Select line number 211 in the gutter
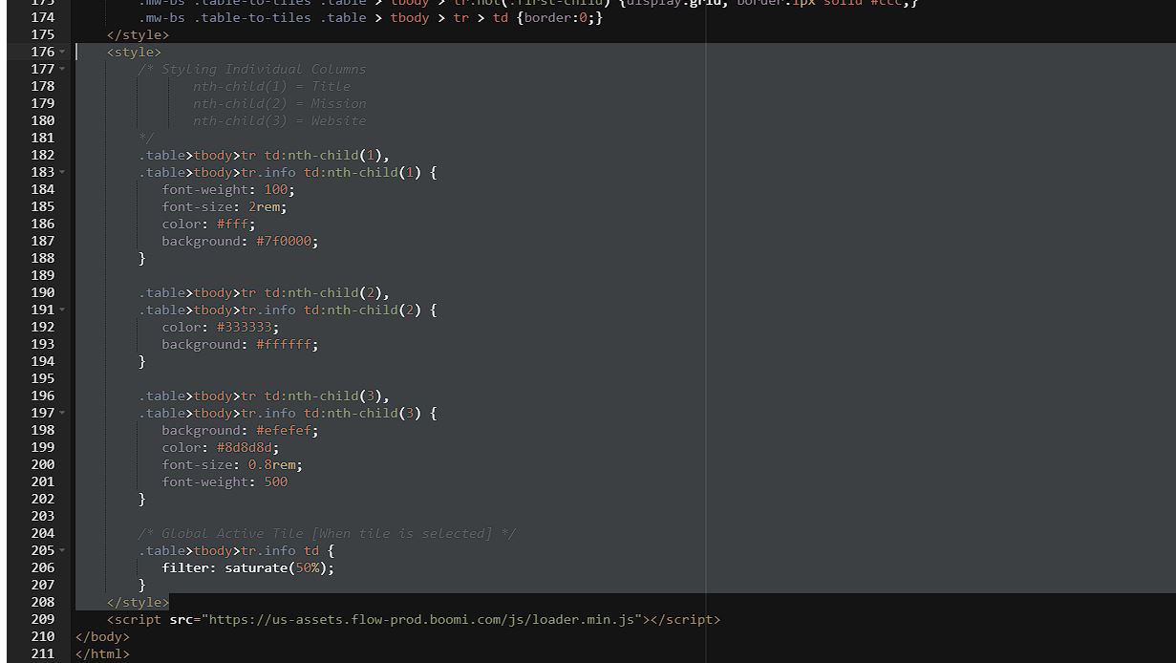Viewport: 1176px width, 663px height. click(x=42, y=653)
